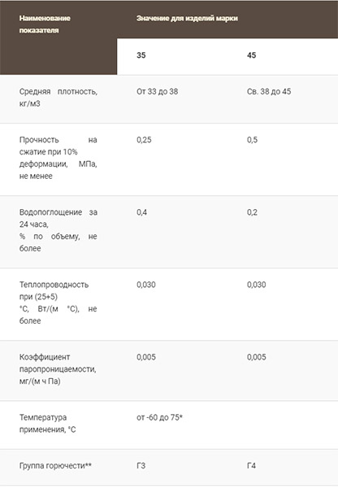Image resolution: width=338 pixels, height=488 pixels.
Task: Click the value 'От 33 до 38'
Action: point(158,91)
